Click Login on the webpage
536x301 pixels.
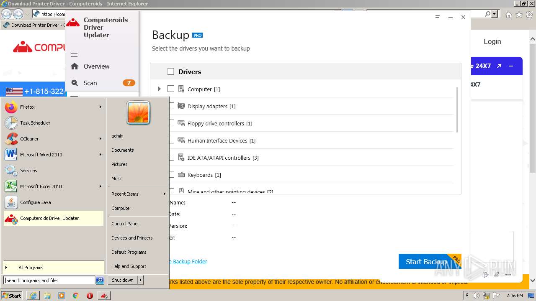pyautogui.click(x=492, y=41)
